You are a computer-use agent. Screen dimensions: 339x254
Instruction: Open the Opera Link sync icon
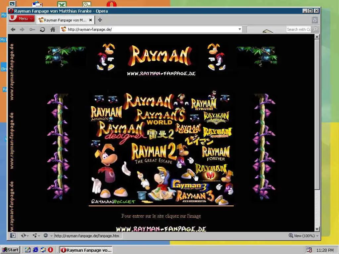point(23,235)
